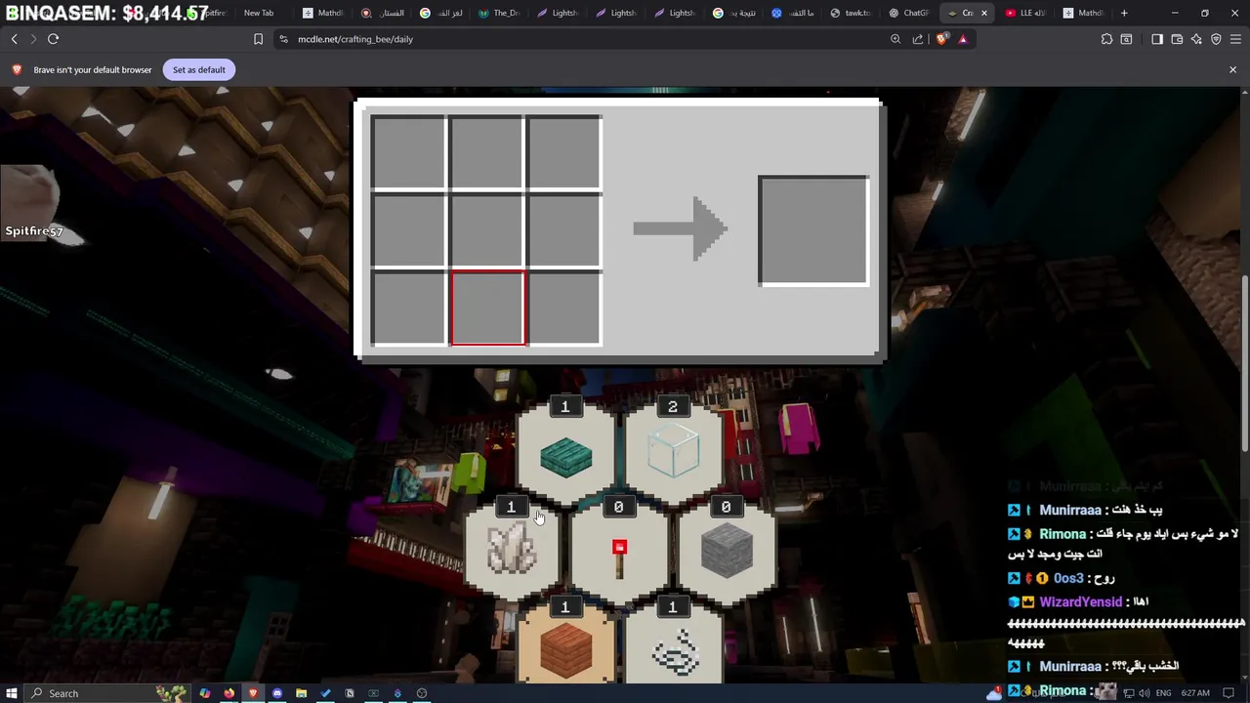This screenshot has height=703, width=1250.
Task: Toggle the browser sidebar panel
Action: pyautogui.click(x=1157, y=39)
